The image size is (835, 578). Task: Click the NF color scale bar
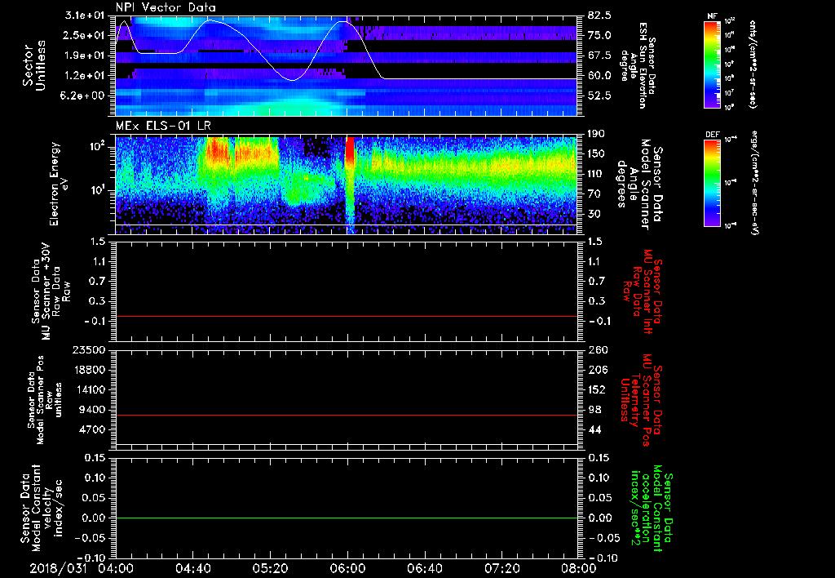(x=712, y=64)
